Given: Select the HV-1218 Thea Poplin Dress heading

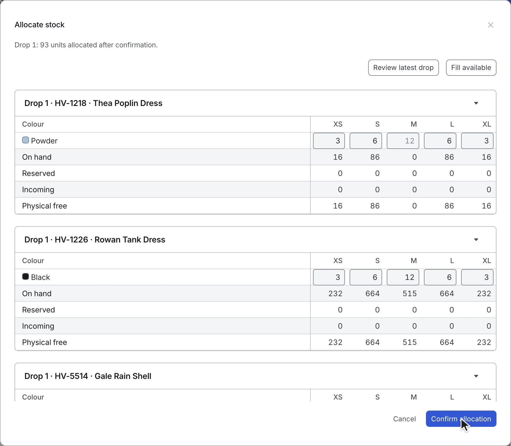Looking at the screenshot, I should click(x=93, y=103).
